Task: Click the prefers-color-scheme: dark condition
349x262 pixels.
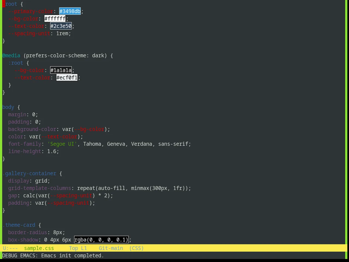Action: pyautogui.click(x=65, y=55)
